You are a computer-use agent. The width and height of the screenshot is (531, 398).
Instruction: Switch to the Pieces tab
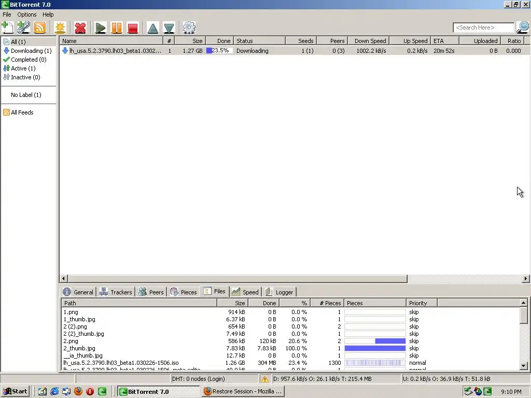[x=184, y=292]
